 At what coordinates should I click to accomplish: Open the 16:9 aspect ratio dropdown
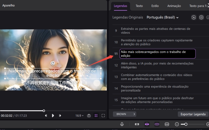coord(79,116)
